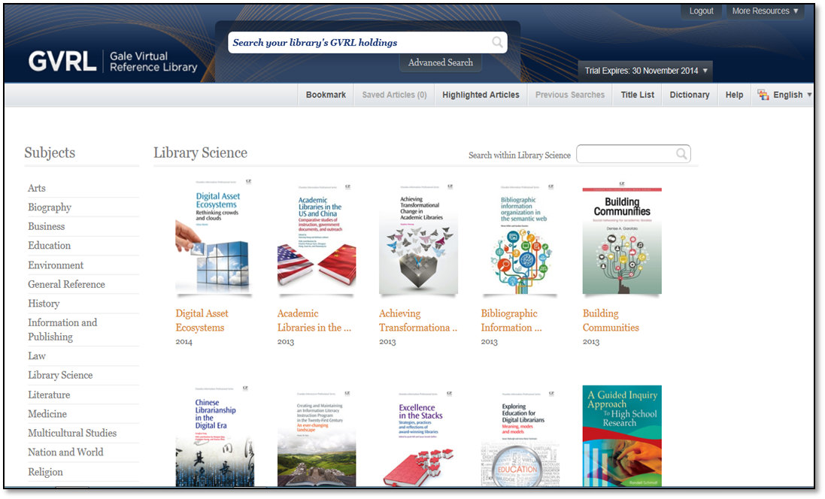
Task: Select the Medicine subject
Action: pos(47,414)
